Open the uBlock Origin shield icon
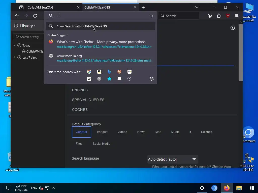This screenshot has height=193, width=258. 228,16
